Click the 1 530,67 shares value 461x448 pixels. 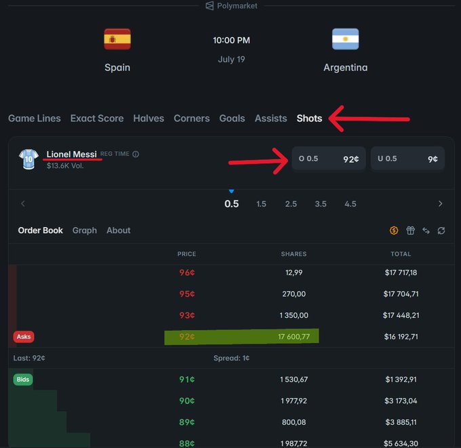pos(294,380)
